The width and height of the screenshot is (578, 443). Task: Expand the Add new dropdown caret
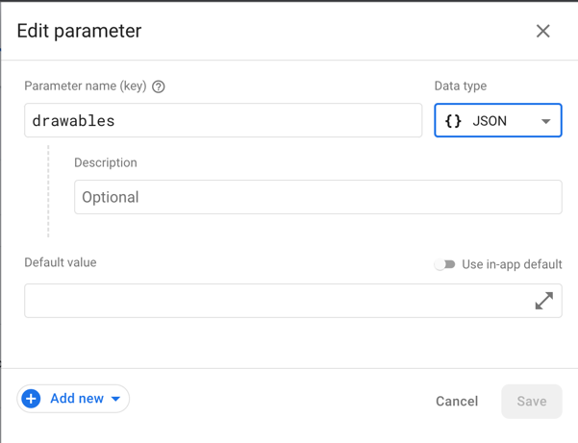116,399
